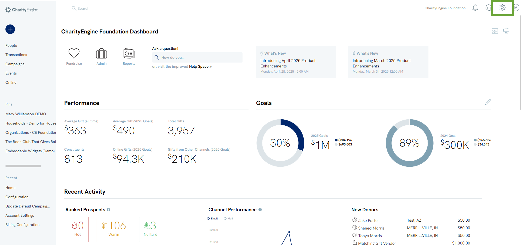Toggle the Mail chart series

[x=228, y=219]
